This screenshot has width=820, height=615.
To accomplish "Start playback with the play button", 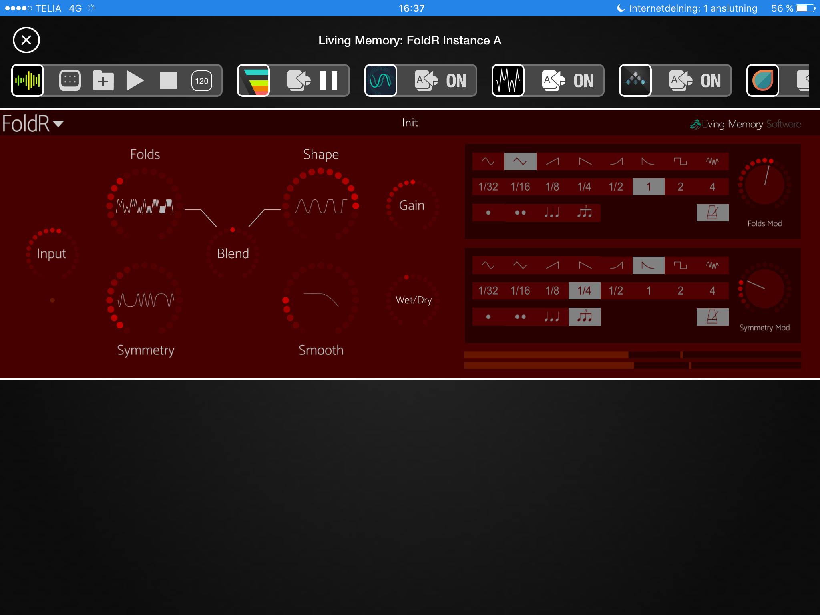I will click(x=135, y=80).
